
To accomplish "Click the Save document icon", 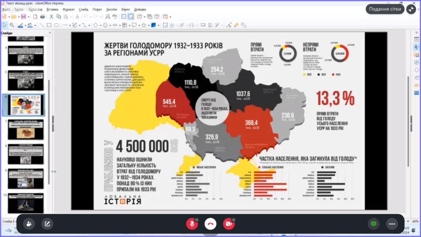I will tap(23, 16).
